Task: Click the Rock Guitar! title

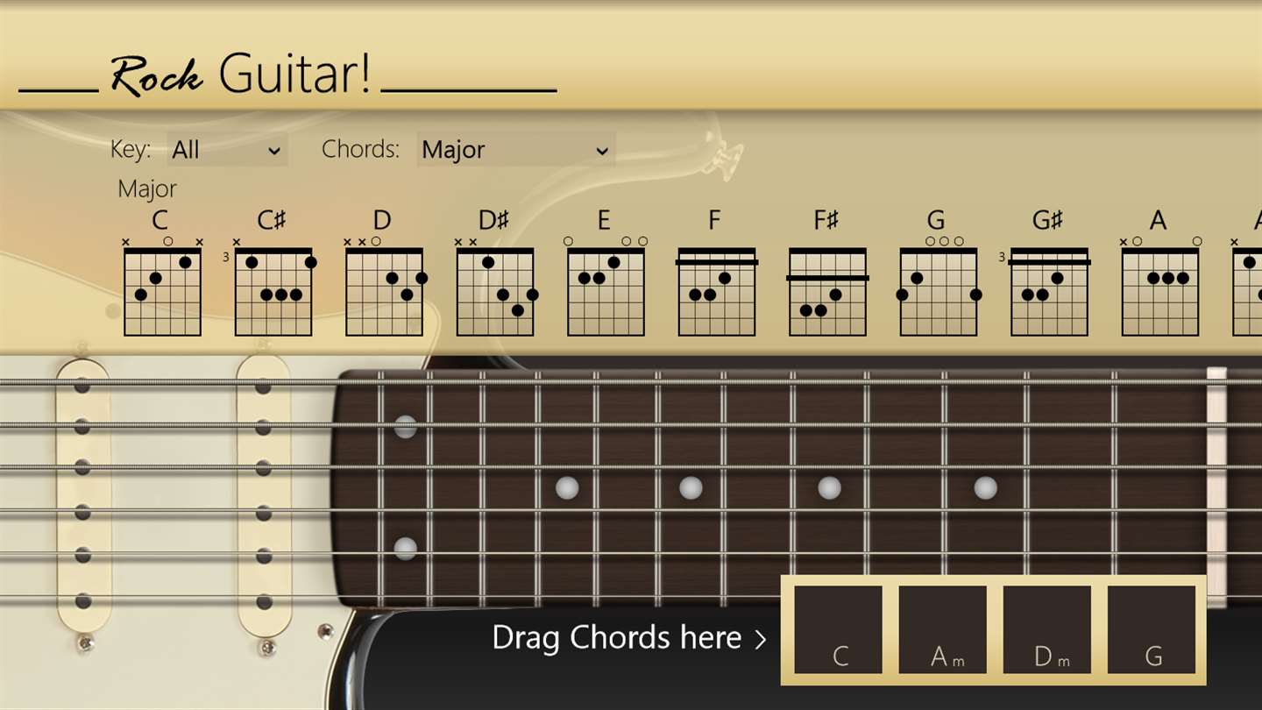Action: pyautogui.click(x=241, y=74)
